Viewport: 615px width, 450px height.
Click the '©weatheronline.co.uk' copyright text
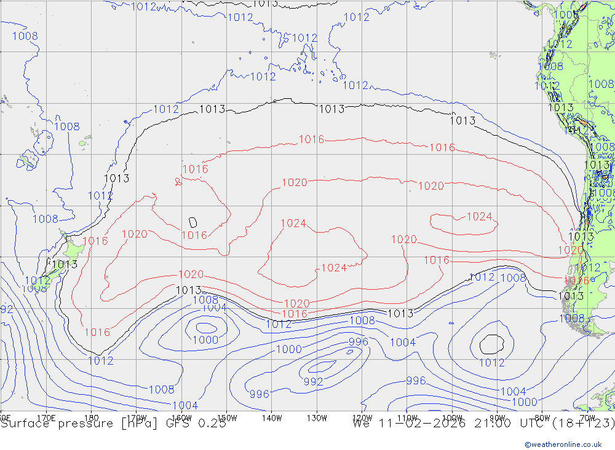point(563,444)
